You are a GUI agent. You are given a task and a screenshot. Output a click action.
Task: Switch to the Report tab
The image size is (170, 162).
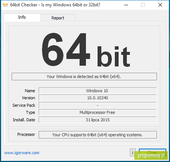click(x=58, y=18)
